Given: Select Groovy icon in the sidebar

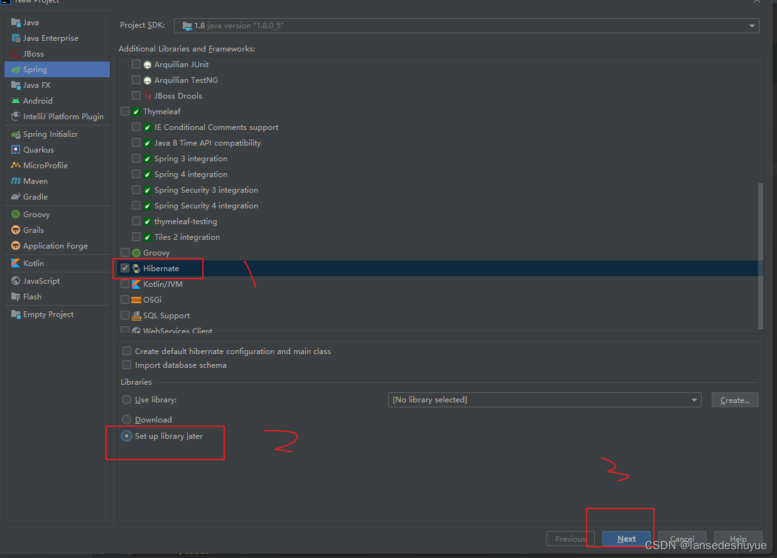Looking at the screenshot, I should coord(16,215).
